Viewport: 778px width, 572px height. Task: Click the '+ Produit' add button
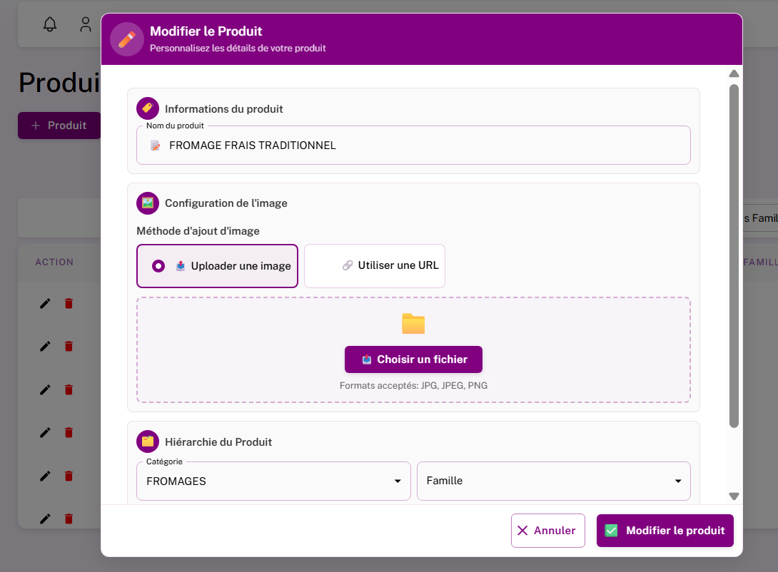click(x=59, y=126)
